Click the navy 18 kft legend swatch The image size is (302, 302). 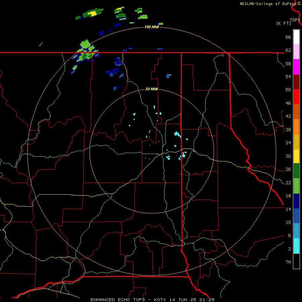tap(296, 201)
